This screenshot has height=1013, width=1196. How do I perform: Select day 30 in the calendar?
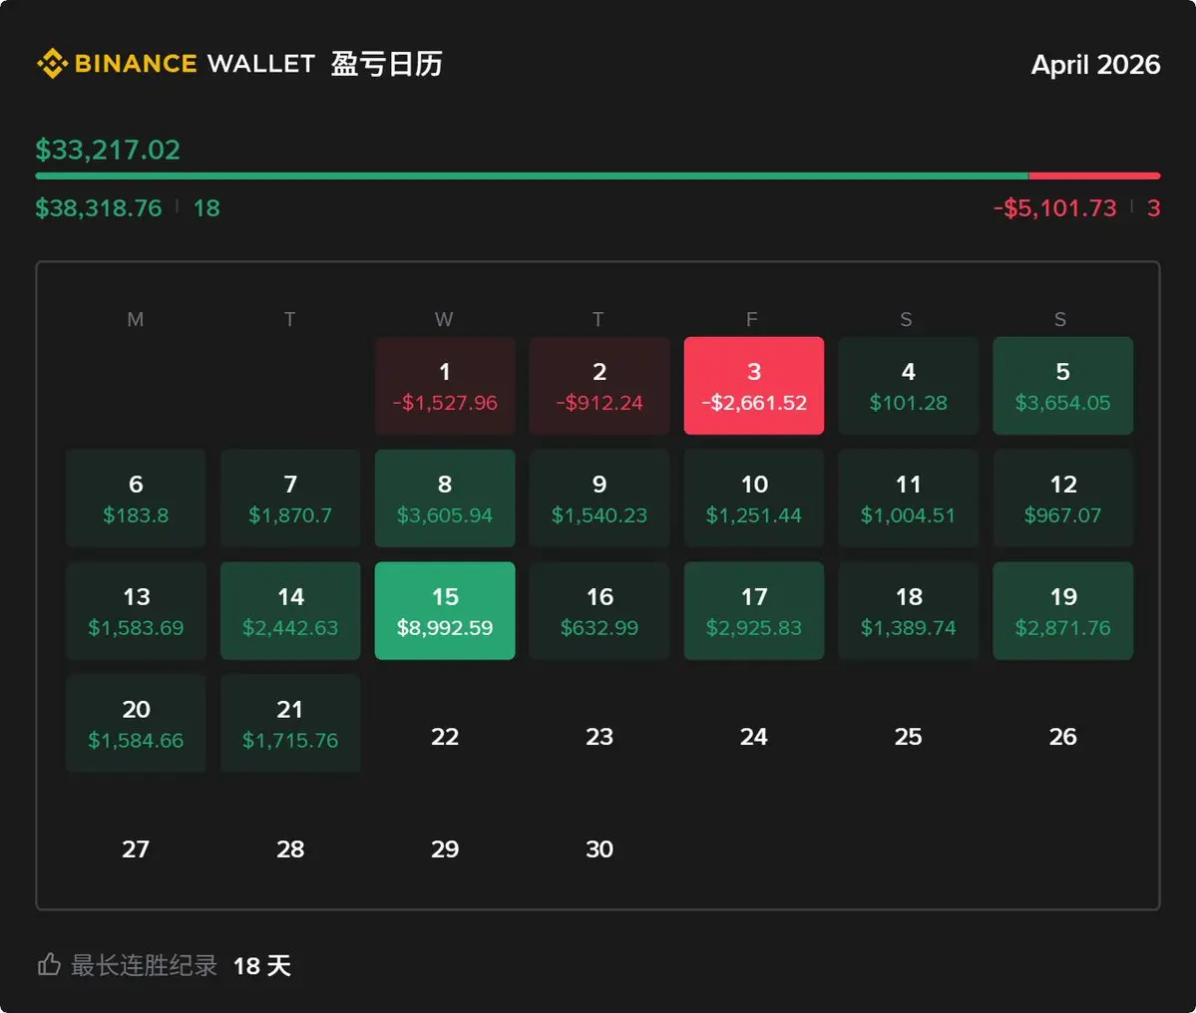point(599,849)
